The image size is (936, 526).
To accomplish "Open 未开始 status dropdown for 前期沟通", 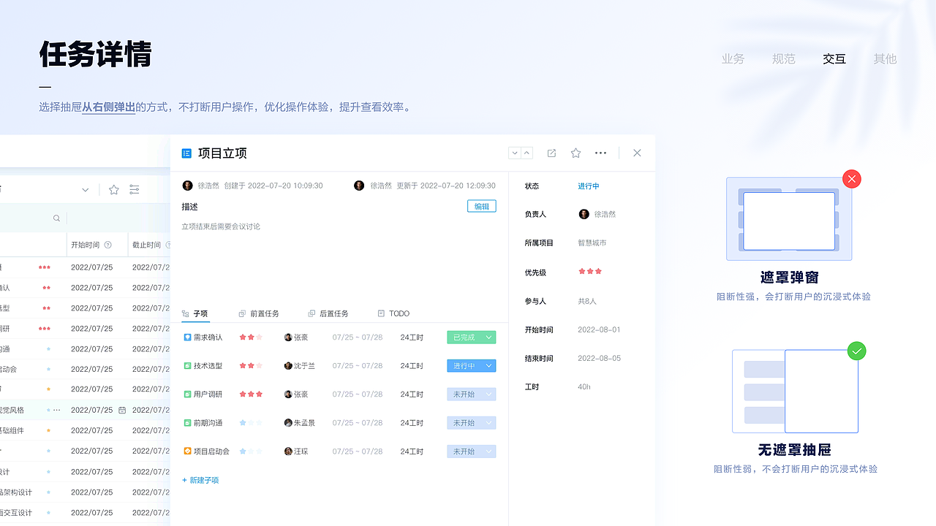I will coord(472,423).
